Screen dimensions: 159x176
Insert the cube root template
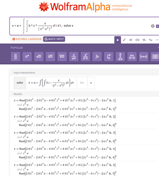(50, 56)
